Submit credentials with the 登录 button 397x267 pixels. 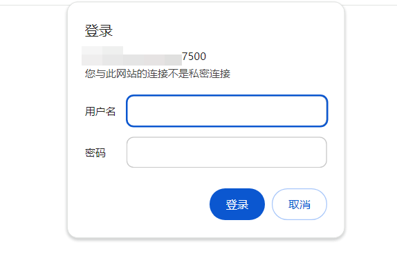tap(237, 204)
